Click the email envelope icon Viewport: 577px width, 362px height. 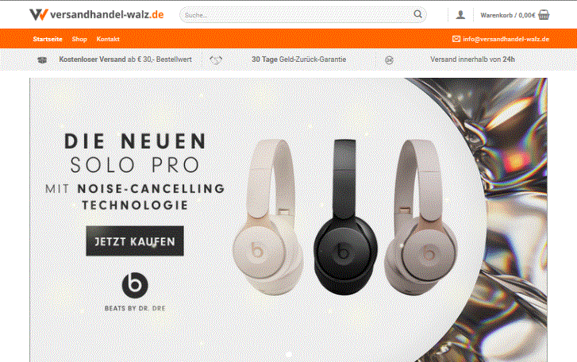coord(456,39)
